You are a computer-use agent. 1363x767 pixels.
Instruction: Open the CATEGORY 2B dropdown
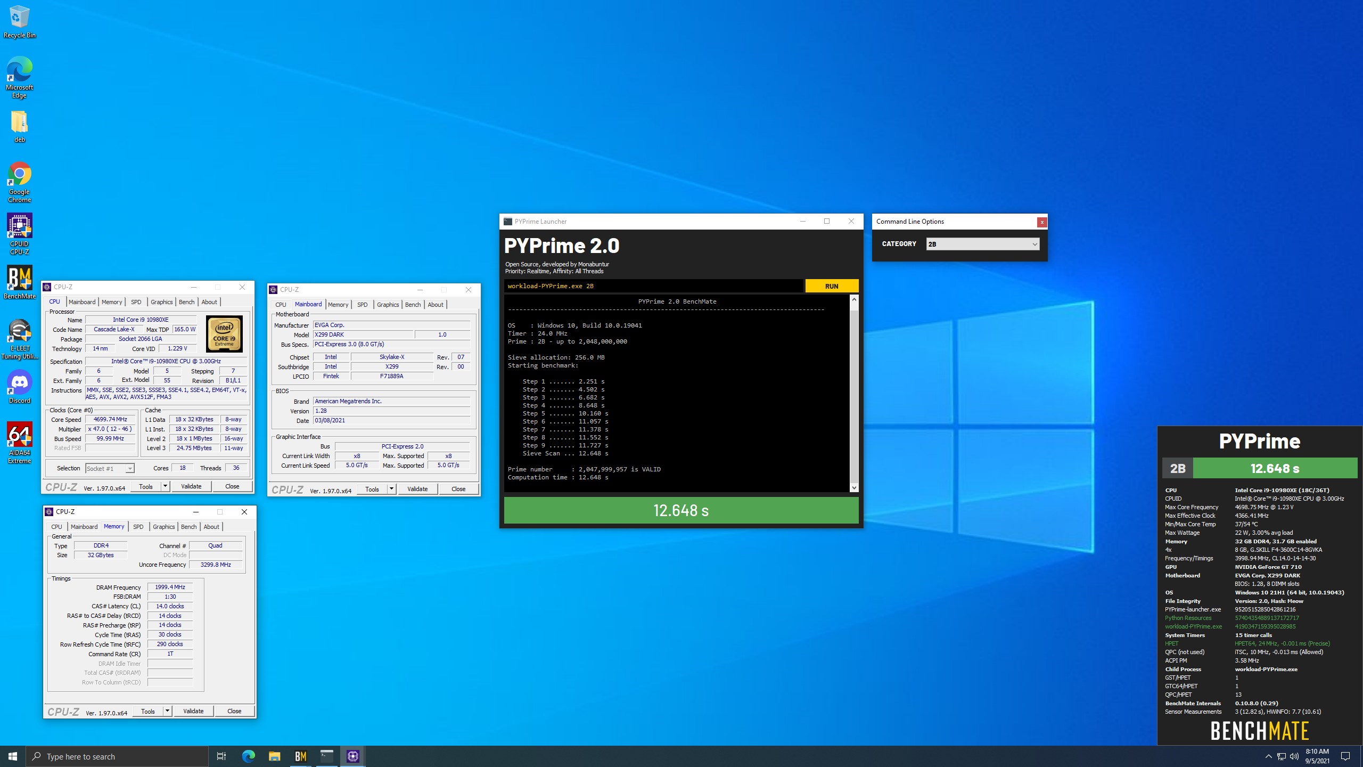click(x=983, y=244)
